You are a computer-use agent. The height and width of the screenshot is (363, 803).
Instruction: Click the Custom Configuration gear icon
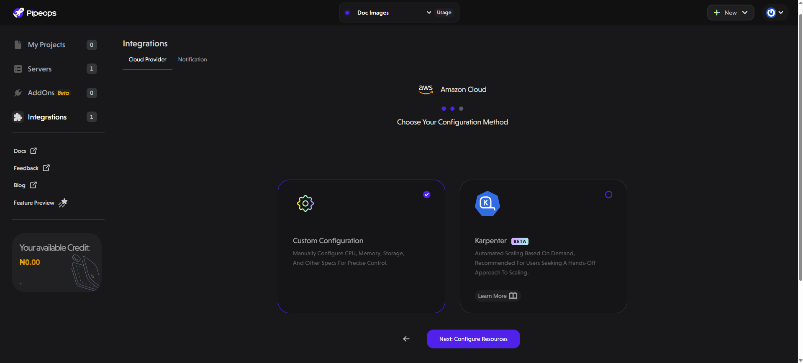(305, 203)
